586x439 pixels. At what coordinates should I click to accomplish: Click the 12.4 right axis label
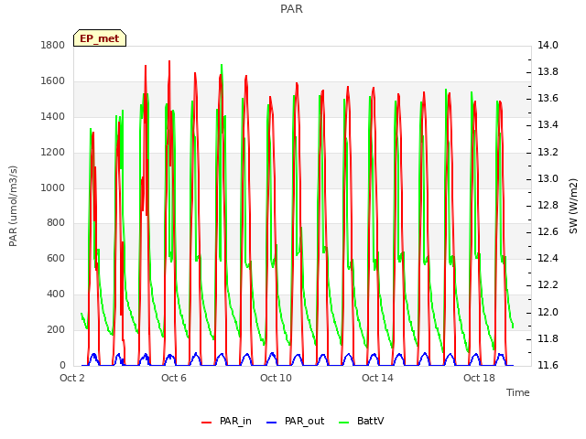coord(548,259)
